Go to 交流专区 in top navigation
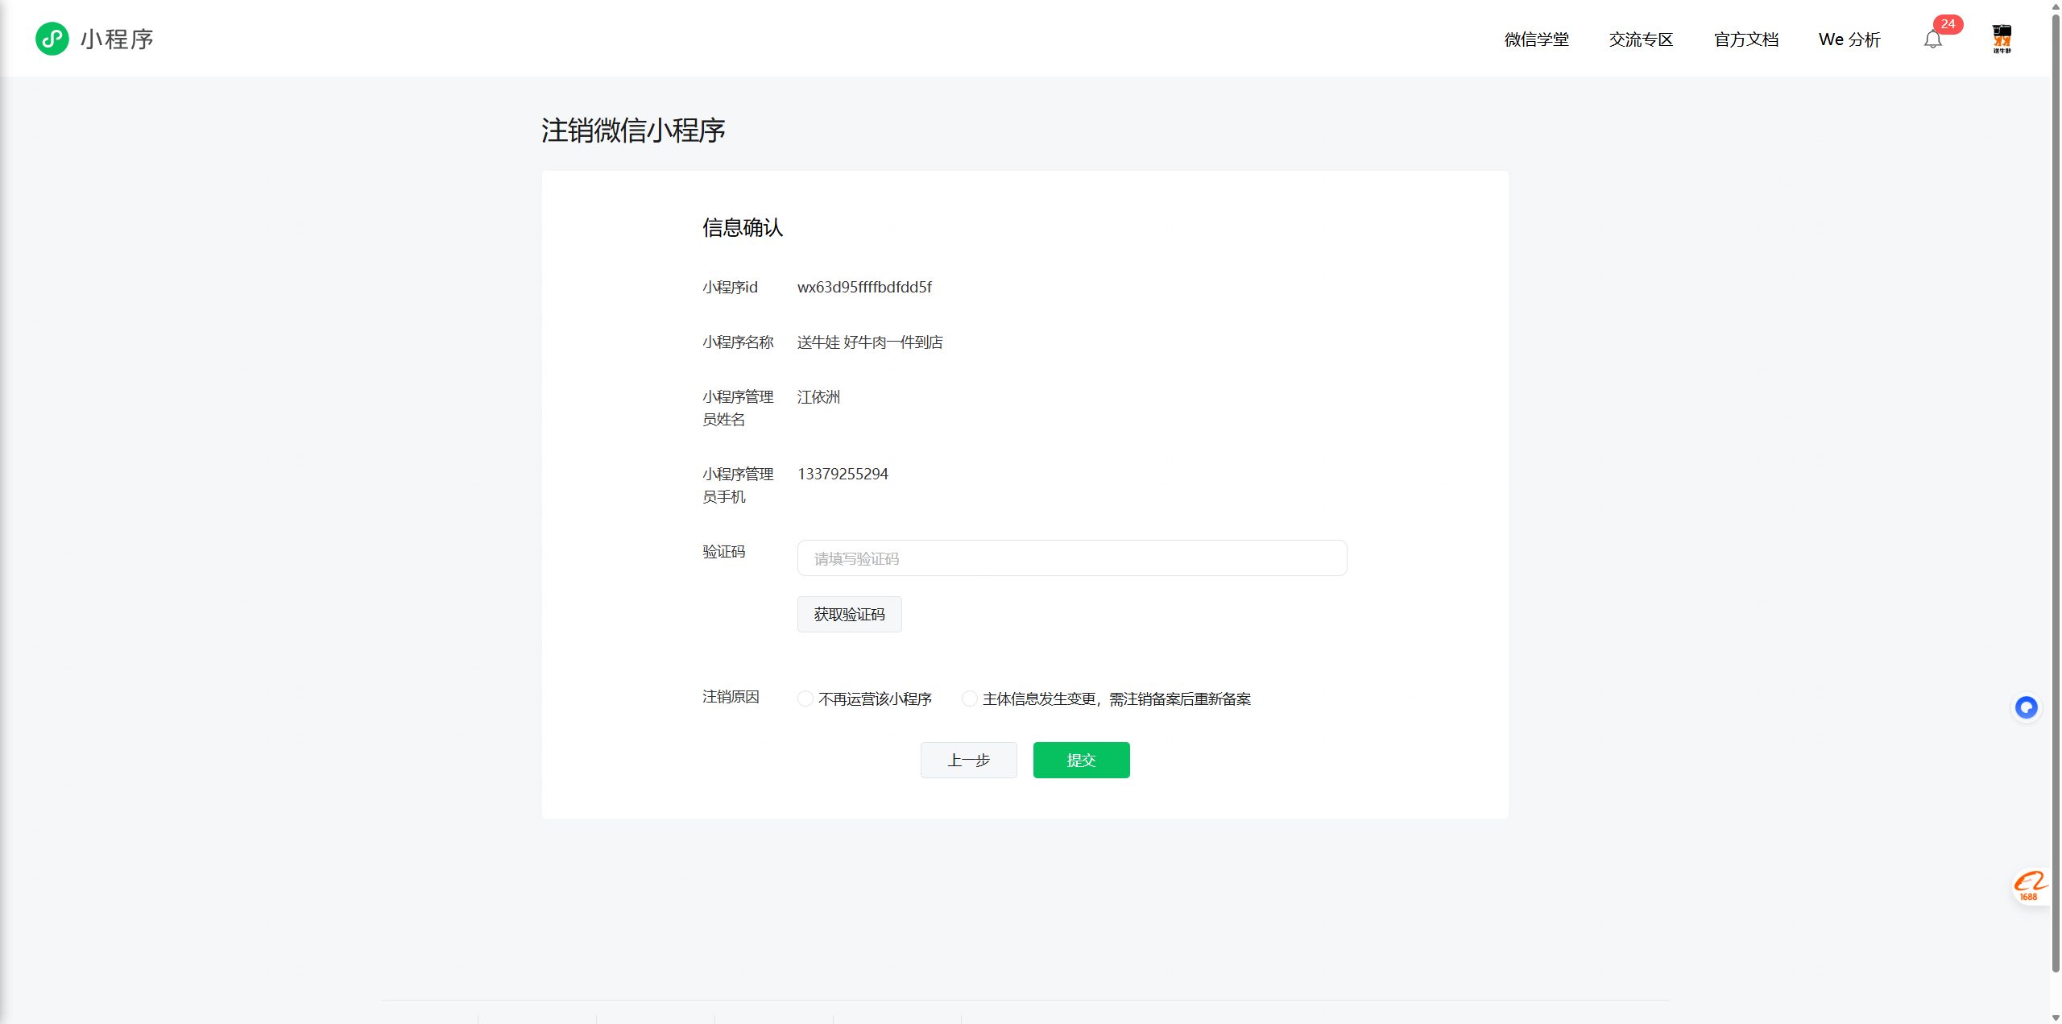The image size is (2062, 1024). point(1641,39)
